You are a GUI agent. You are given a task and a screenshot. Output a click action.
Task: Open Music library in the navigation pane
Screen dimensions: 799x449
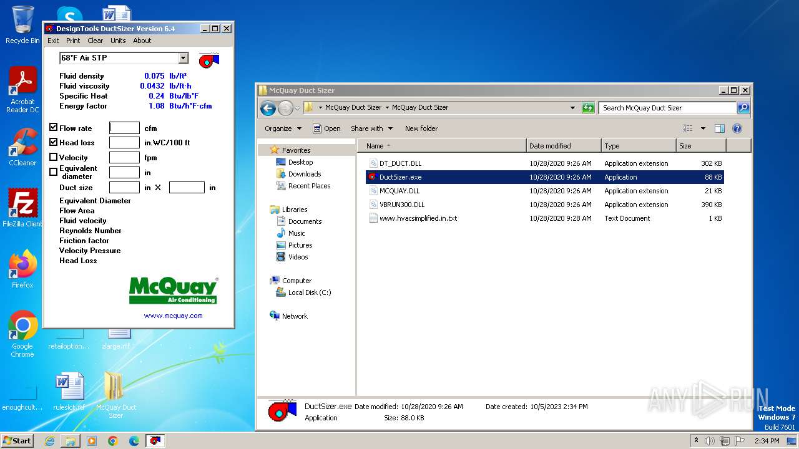click(297, 233)
